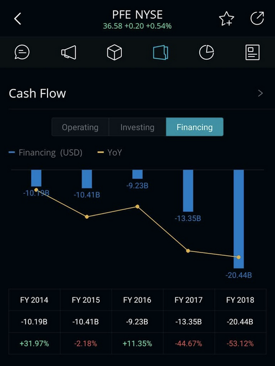
Task: Share the stock using the arrow icon
Action: 257,18
